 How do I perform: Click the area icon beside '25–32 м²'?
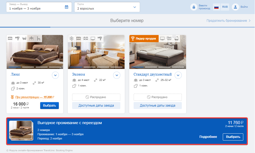pos(157,80)
